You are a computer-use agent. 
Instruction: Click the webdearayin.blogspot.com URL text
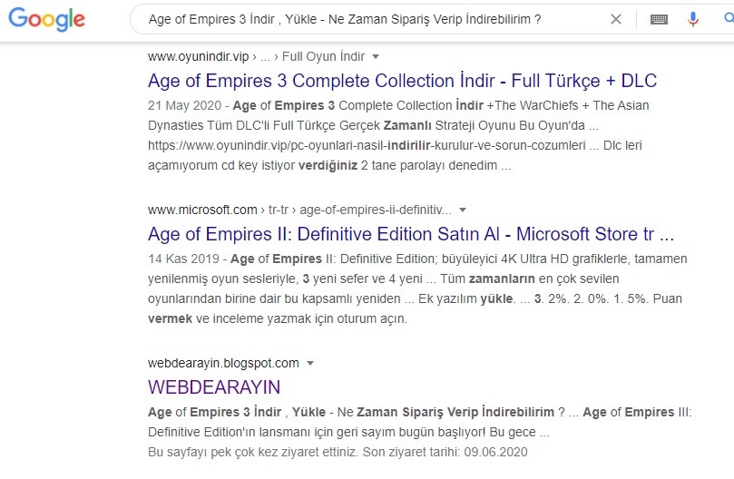pyautogui.click(x=223, y=363)
